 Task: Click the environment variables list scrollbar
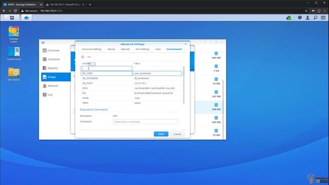tap(184, 85)
